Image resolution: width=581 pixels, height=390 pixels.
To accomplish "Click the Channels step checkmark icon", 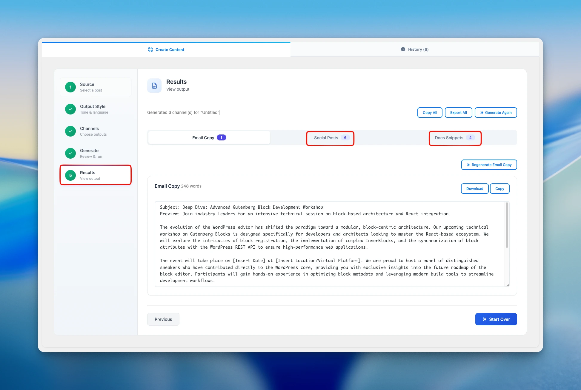I will tap(70, 131).
